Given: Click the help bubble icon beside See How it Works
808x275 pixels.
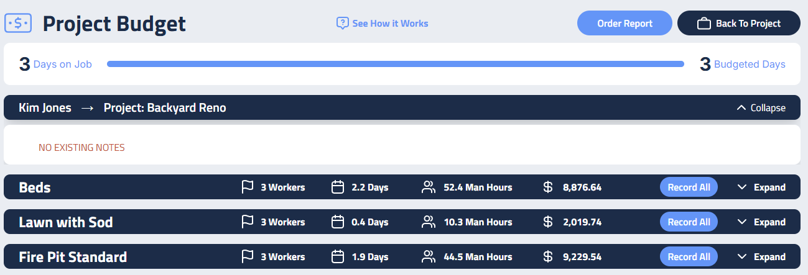Looking at the screenshot, I should pyautogui.click(x=342, y=24).
